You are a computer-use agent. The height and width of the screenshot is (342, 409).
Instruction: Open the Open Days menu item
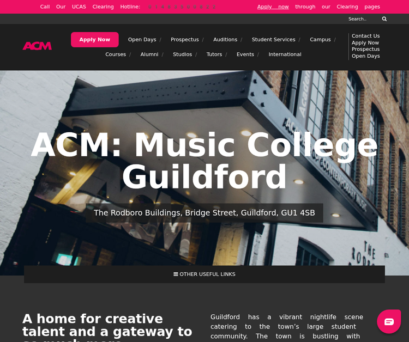coord(142,40)
